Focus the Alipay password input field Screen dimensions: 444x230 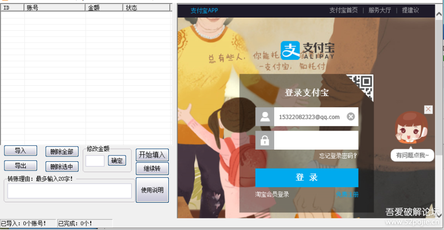[x=316, y=140]
